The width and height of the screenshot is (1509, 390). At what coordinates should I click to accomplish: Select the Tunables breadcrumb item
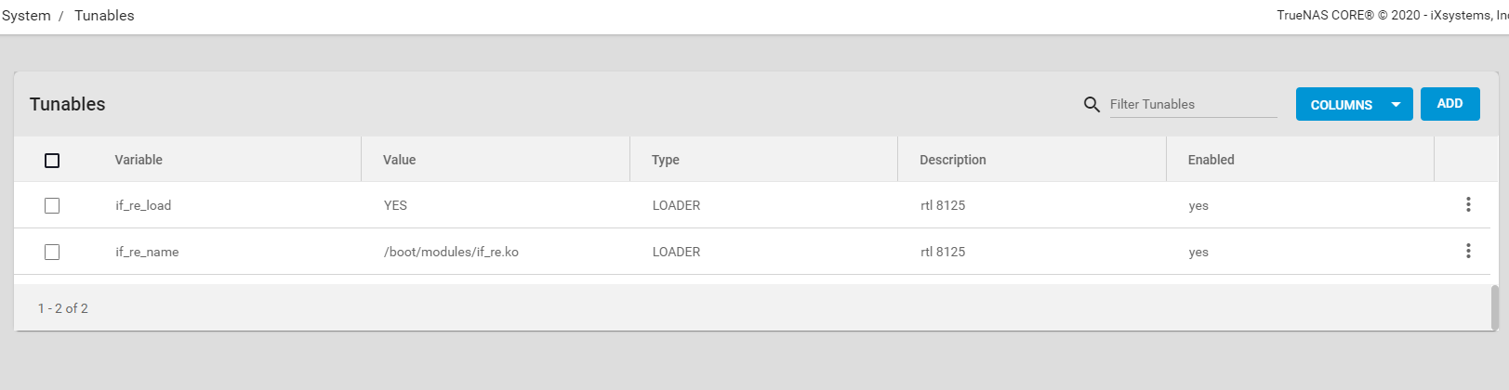(x=104, y=16)
